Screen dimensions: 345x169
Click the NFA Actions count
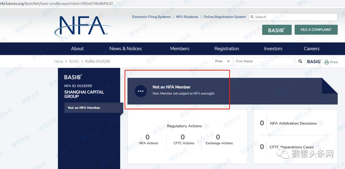[x=147, y=137]
